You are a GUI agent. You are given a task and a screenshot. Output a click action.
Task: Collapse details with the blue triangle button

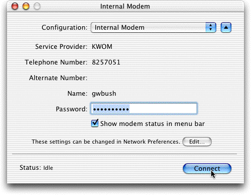click(x=226, y=28)
